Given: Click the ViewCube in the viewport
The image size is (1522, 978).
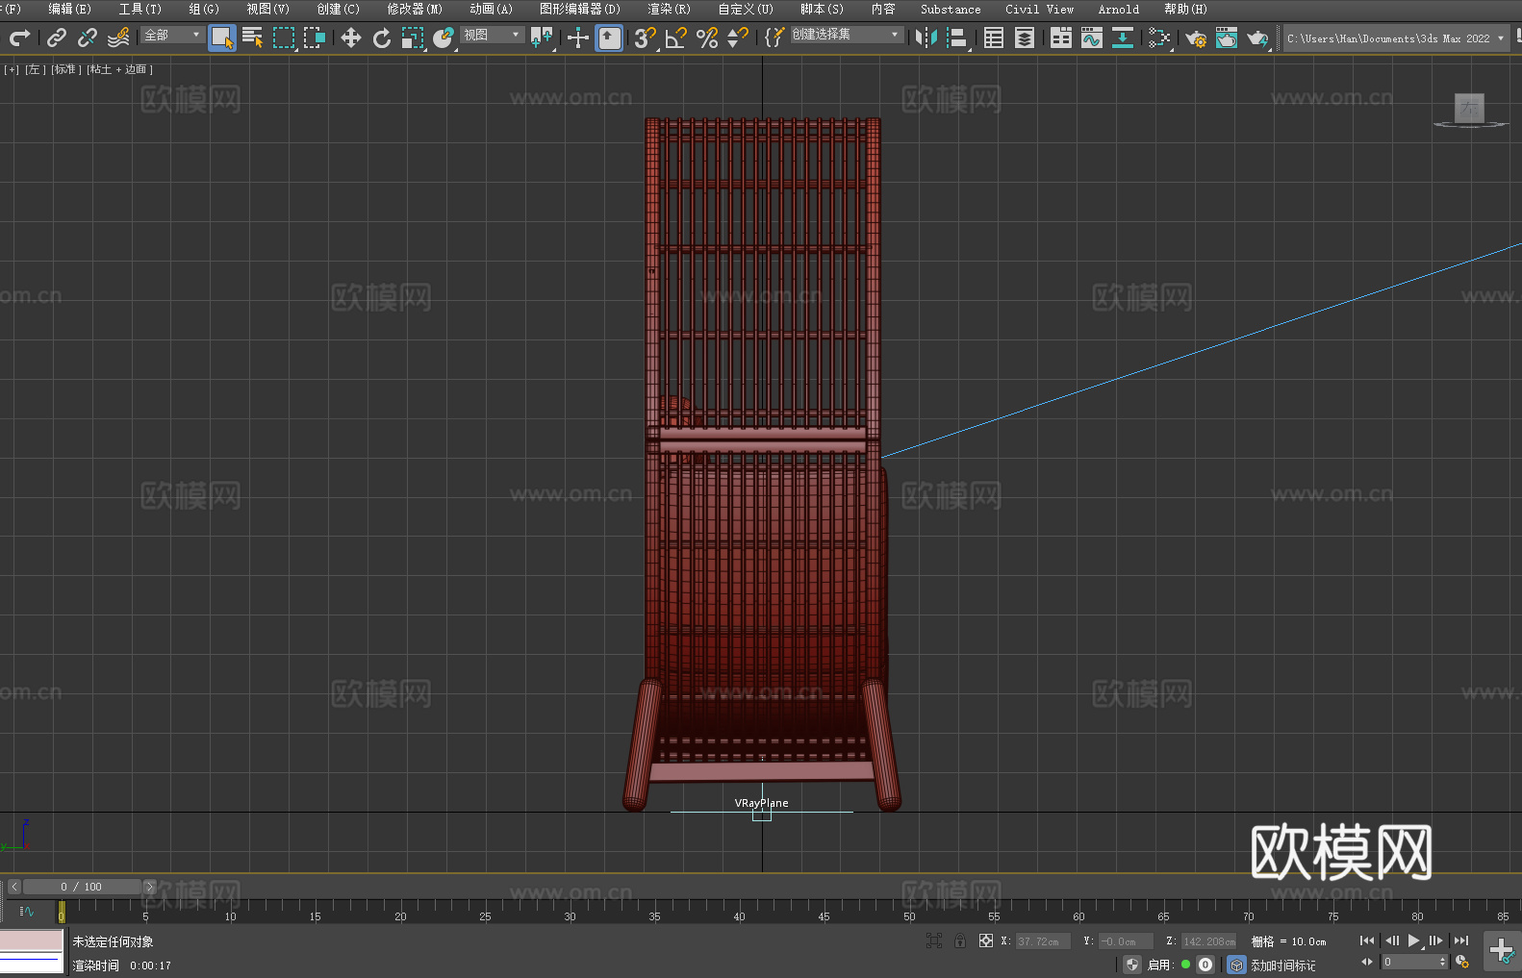Looking at the screenshot, I should [1470, 110].
